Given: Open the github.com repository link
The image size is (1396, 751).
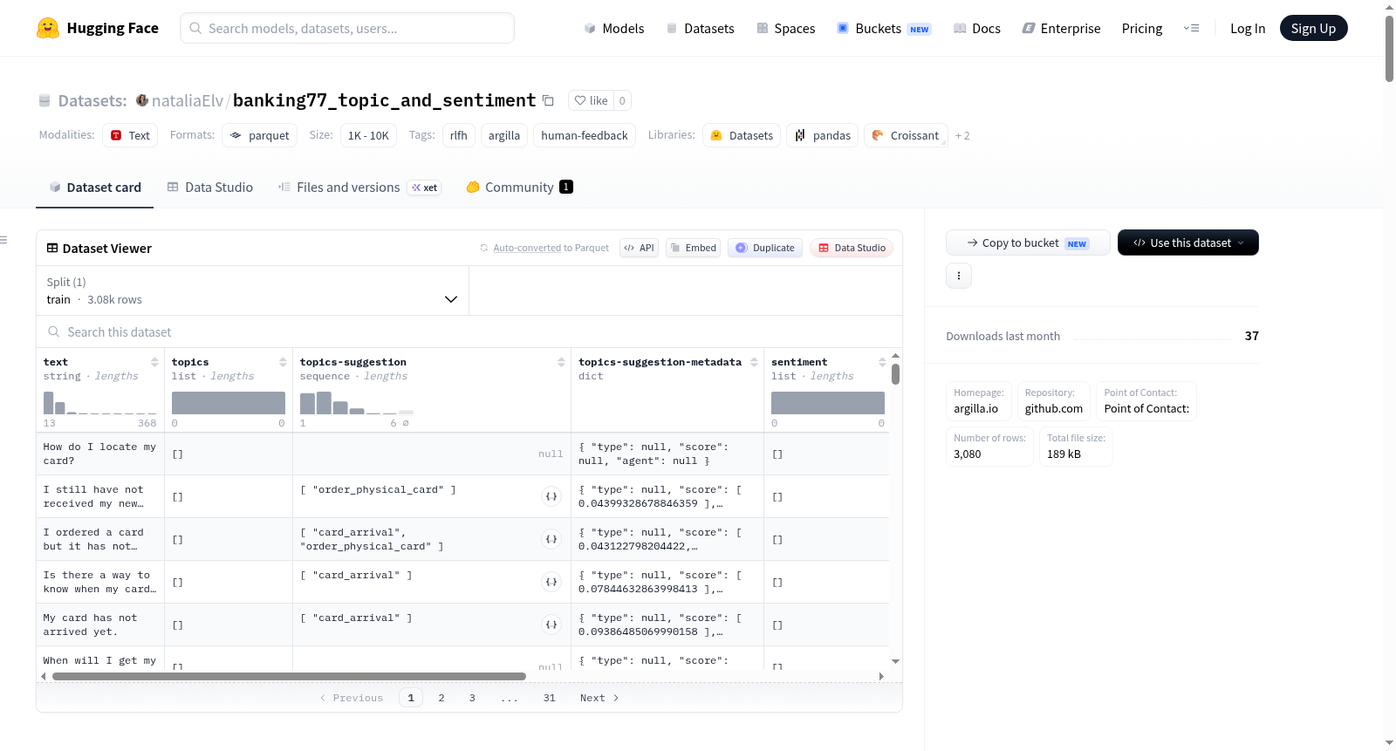Looking at the screenshot, I should tap(1053, 408).
